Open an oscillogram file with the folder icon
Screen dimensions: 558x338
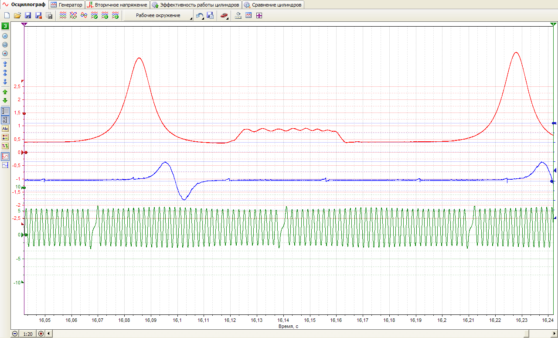point(17,16)
